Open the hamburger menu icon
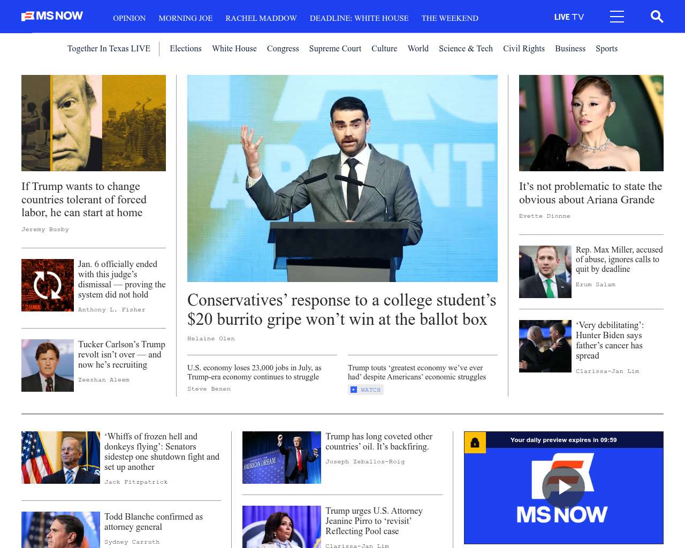Image resolution: width=685 pixels, height=548 pixels. (x=617, y=17)
